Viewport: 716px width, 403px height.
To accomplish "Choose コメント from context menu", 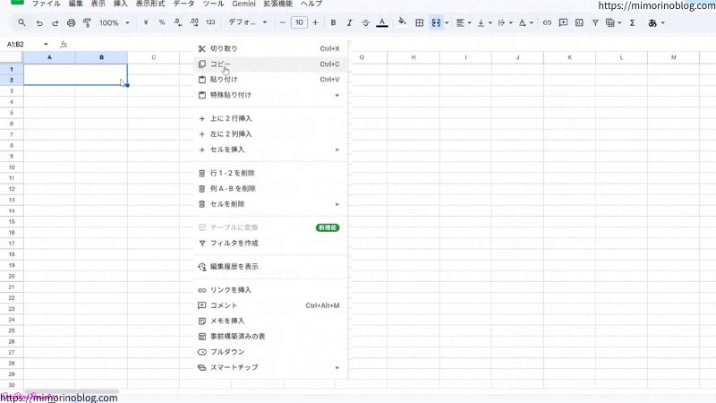I will [270, 305].
